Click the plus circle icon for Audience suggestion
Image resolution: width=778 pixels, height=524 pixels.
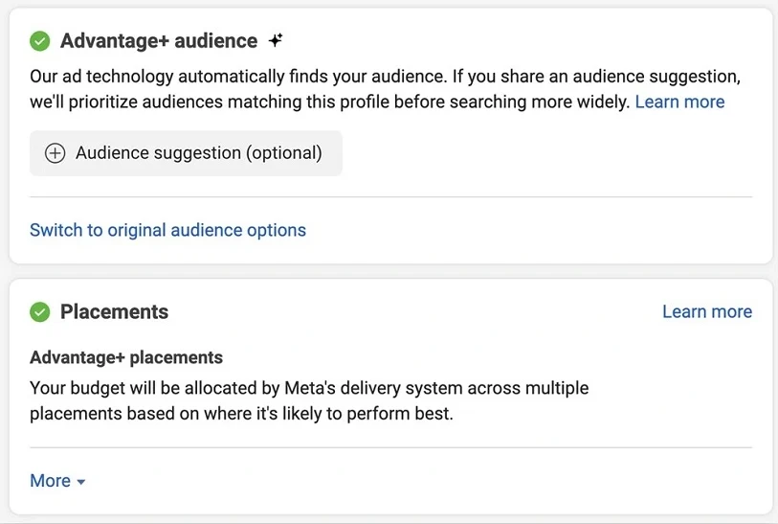click(56, 153)
